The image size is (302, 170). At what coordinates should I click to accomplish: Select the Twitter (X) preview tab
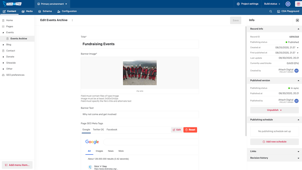coord(98,130)
